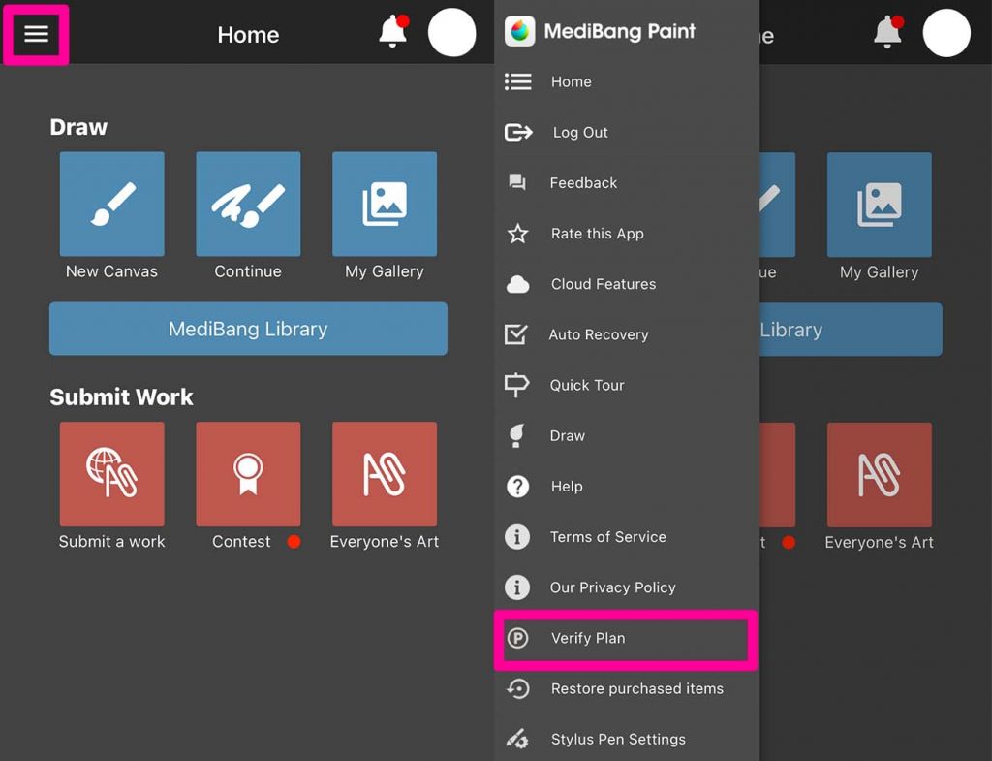Open the Contest ribbon tile
The image size is (992, 761).
(x=248, y=474)
